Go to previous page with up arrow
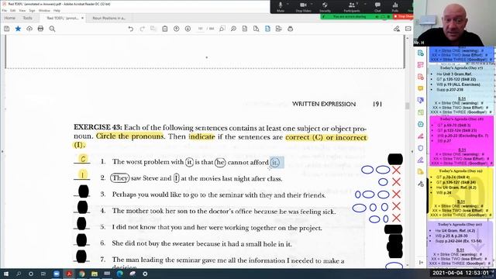This screenshot has height=279, width=496. coord(176,29)
